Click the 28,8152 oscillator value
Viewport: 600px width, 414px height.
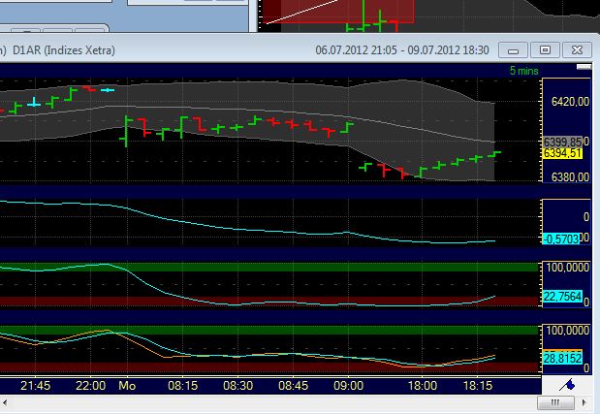562,359
